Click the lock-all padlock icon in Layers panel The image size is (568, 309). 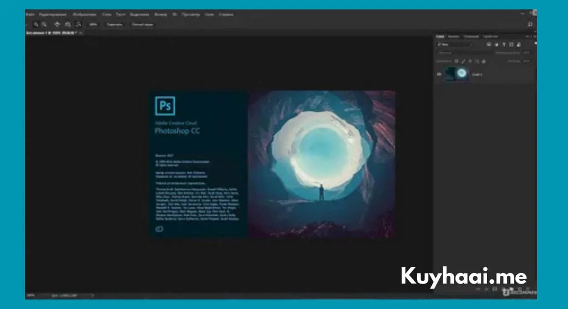(x=483, y=61)
